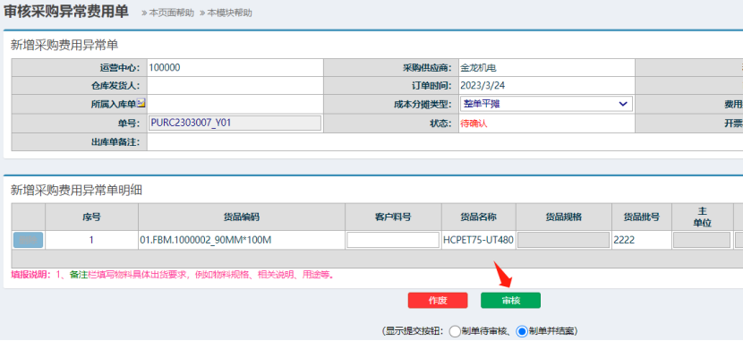743x341 pixels.
Task: Select the 制单并结案 radio option
Action: (x=522, y=331)
